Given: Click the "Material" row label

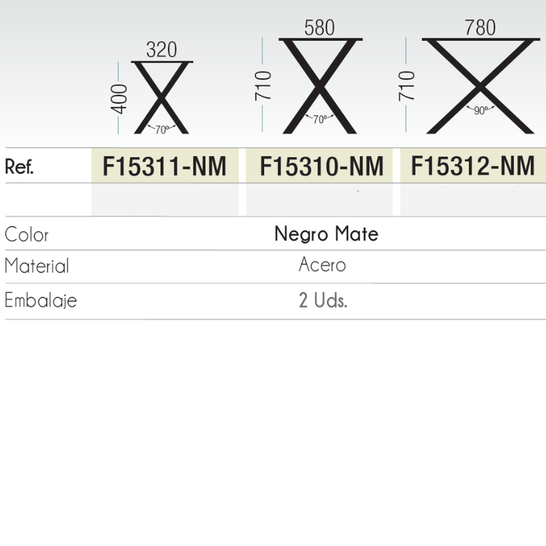Looking at the screenshot, I should point(37,266).
